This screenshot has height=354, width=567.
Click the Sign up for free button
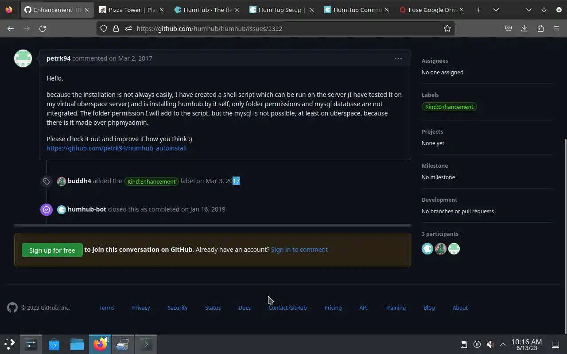(x=52, y=250)
